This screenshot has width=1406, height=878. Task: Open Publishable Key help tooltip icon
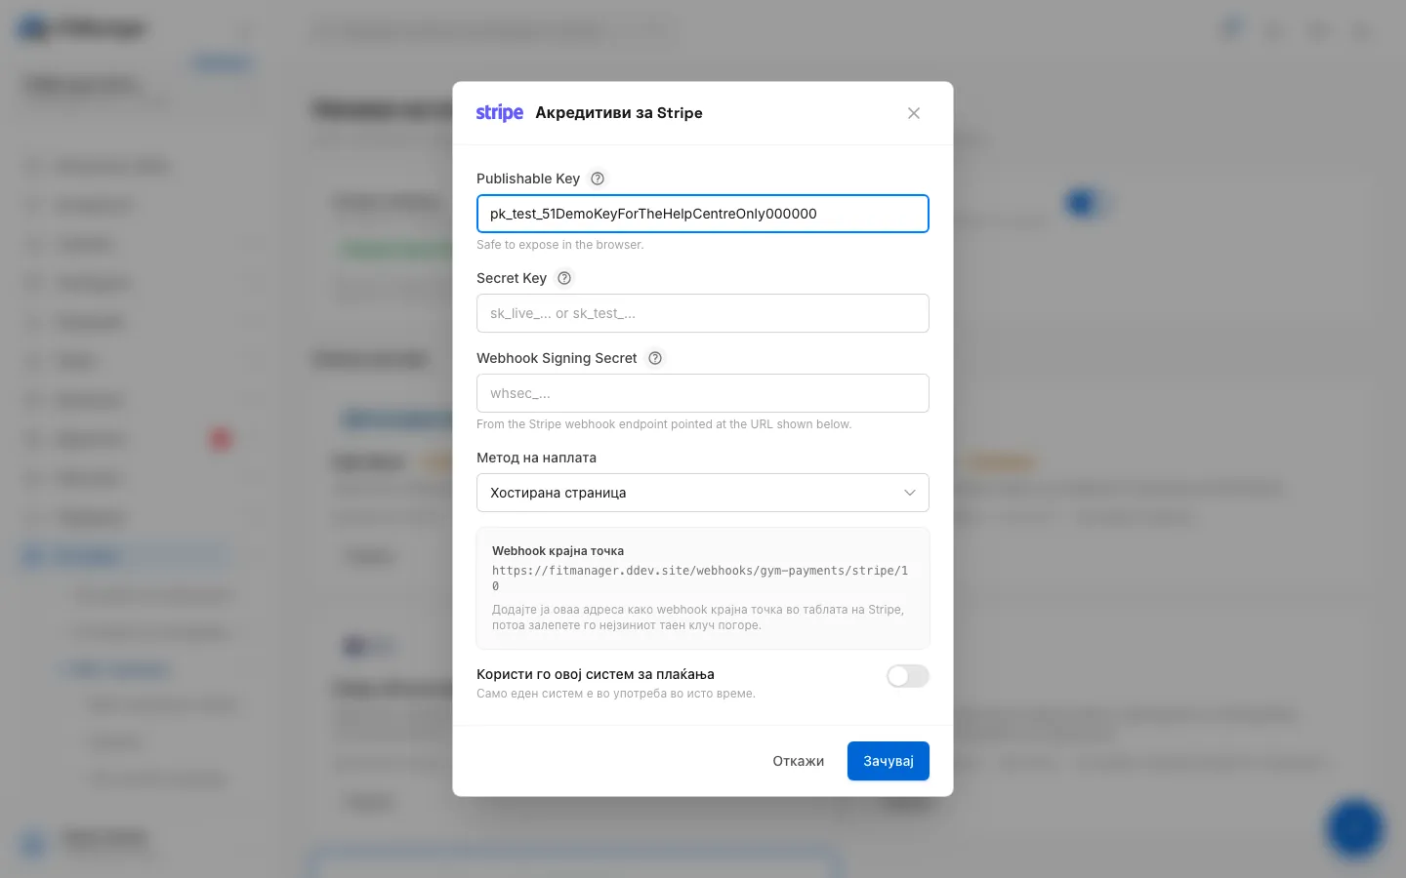pyautogui.click(x=598, y=179)
